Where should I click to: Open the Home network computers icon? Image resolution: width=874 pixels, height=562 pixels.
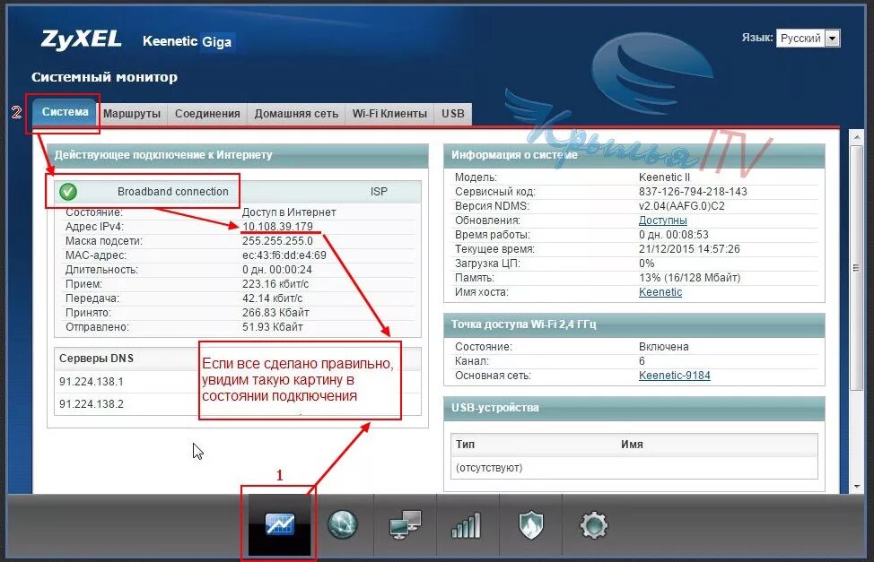tap(406, 524)
